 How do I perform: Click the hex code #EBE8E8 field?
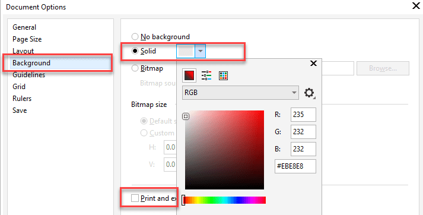point(295,166)
